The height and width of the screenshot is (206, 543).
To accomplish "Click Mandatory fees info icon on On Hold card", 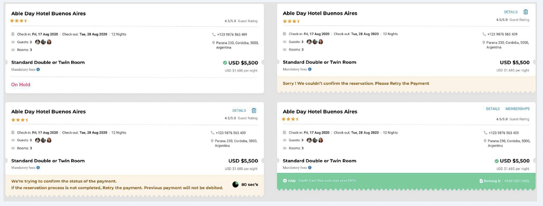I will click(x=38, y=70).
